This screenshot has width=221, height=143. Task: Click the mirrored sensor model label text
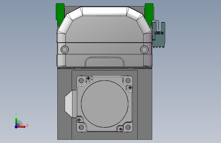tap(159, 33)
